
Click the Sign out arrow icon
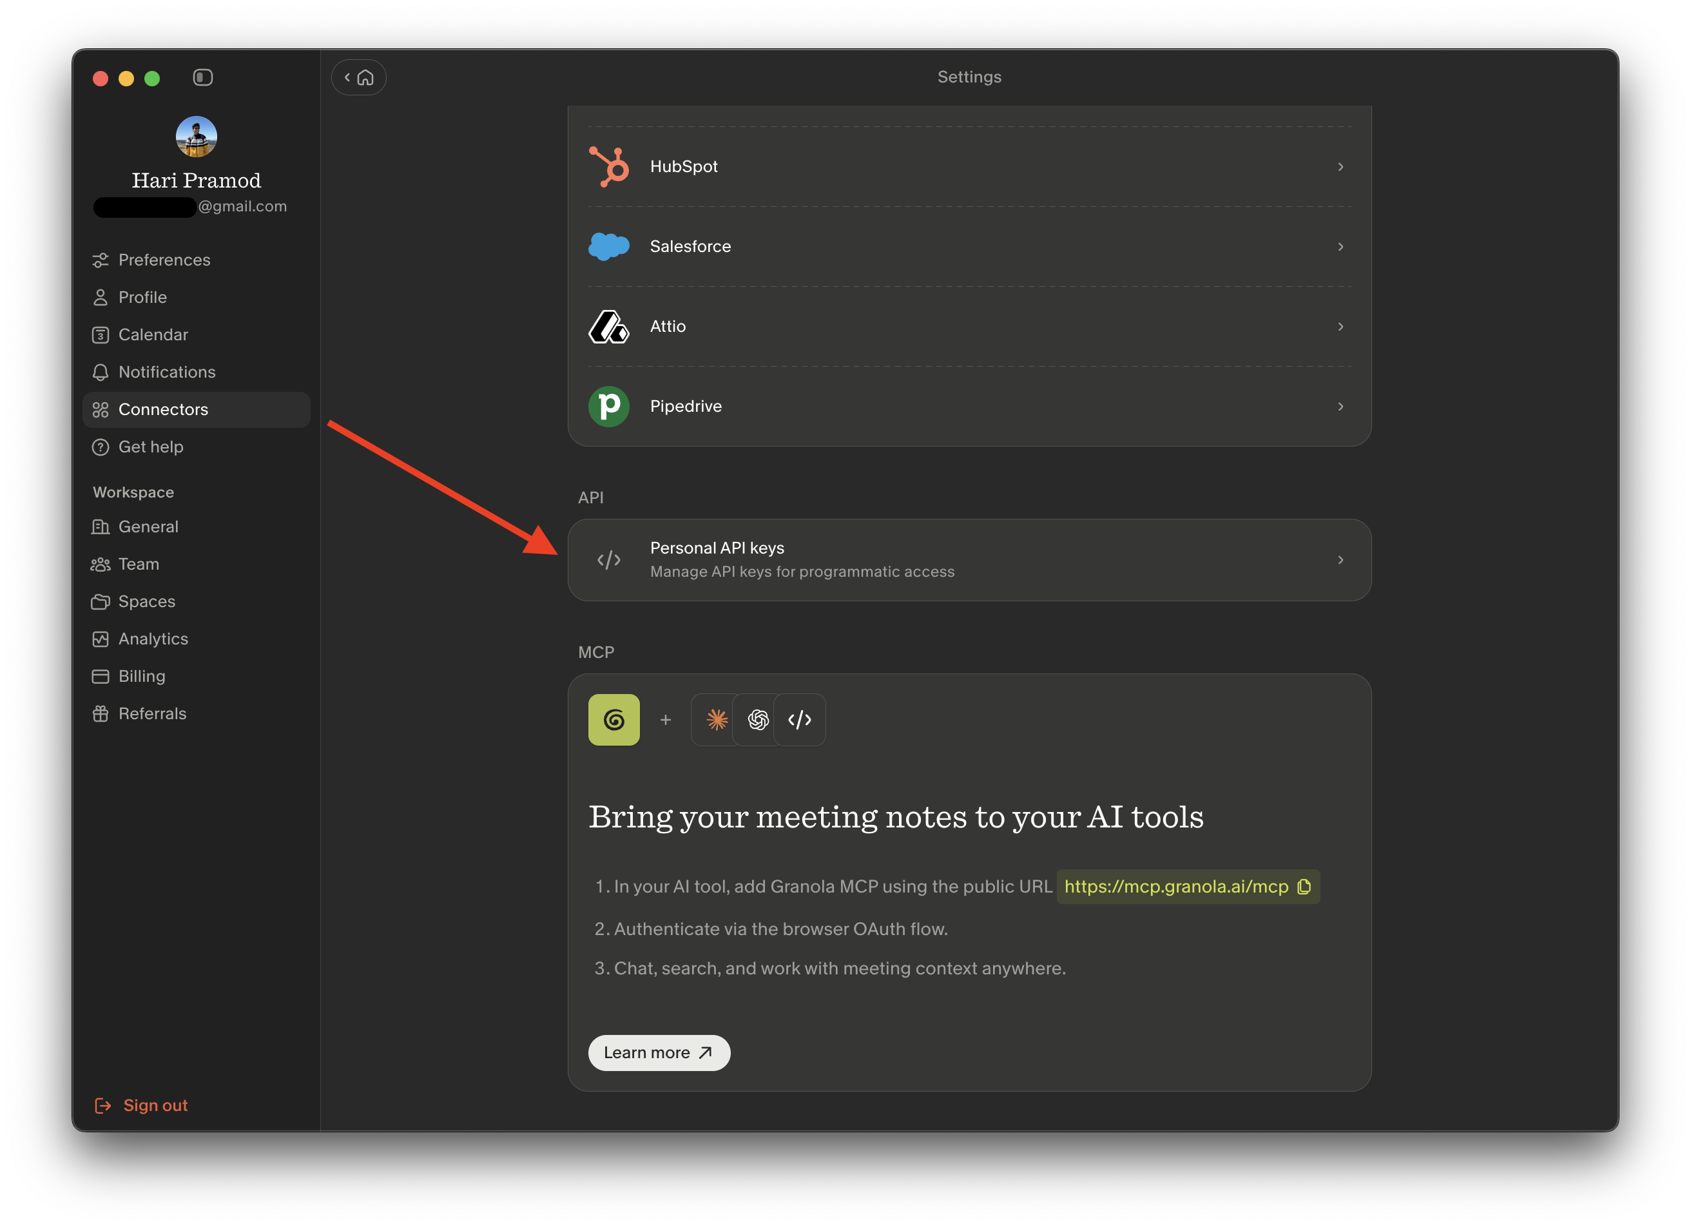tap(103, 1105)
